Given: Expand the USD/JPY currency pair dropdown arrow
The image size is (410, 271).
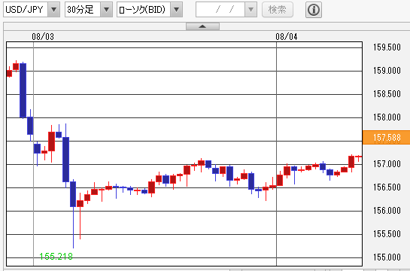Looking at the screenshot, I should pos(53,10).
